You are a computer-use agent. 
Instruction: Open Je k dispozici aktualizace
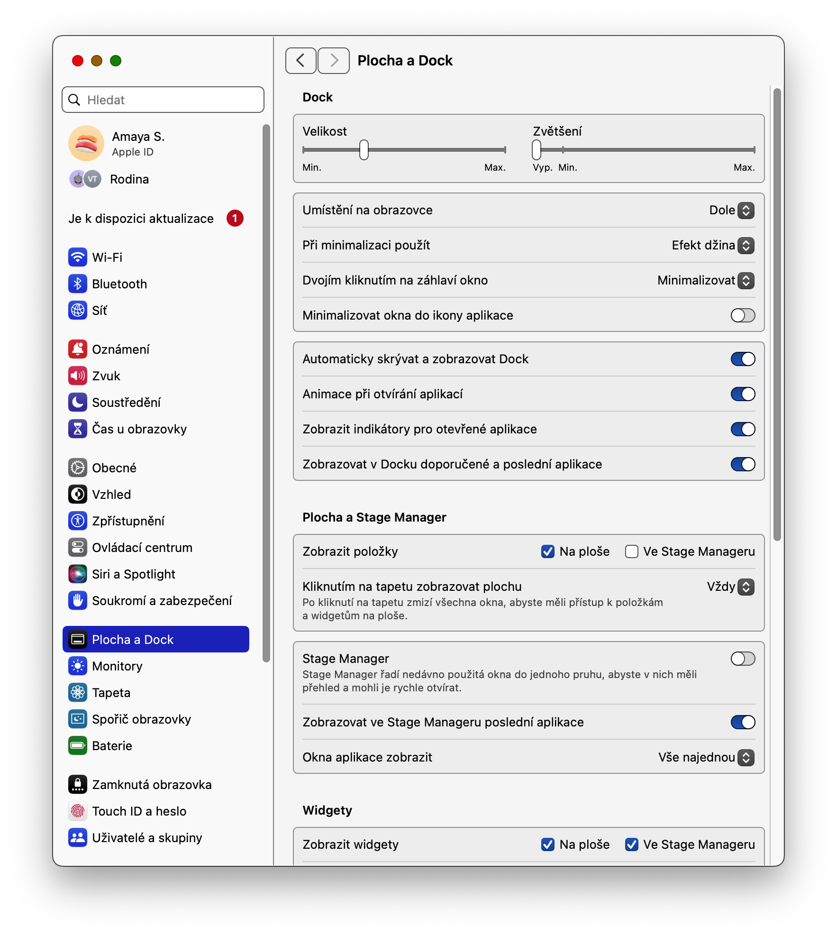coord(156,219)
